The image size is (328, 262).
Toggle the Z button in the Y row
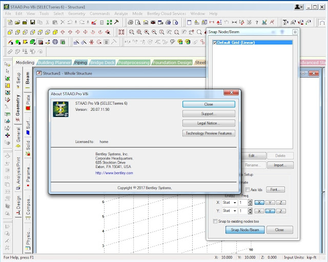click(x=281, y=211)
